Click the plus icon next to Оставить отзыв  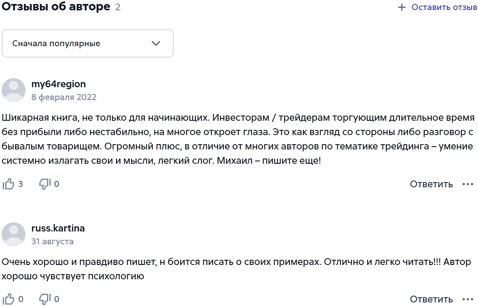(401, 6)
